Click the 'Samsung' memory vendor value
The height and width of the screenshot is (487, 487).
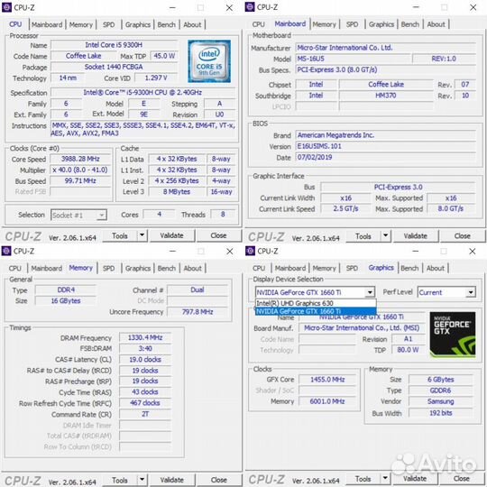[440, 401]
